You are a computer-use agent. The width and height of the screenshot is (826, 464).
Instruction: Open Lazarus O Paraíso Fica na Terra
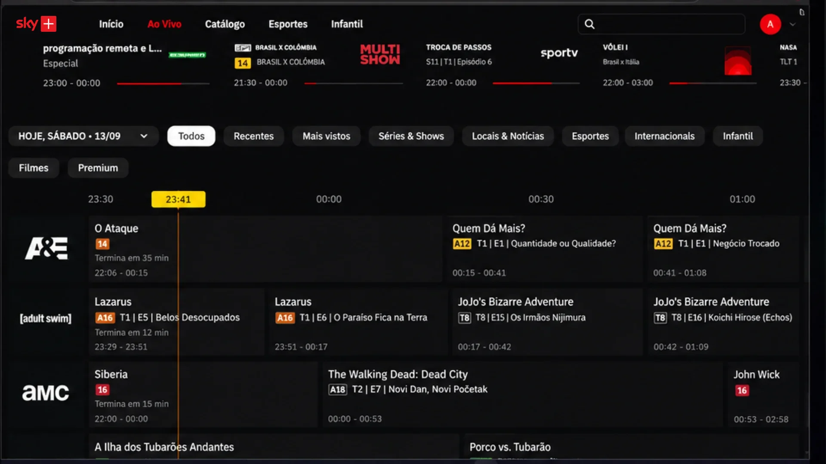(x=358, y=322)
